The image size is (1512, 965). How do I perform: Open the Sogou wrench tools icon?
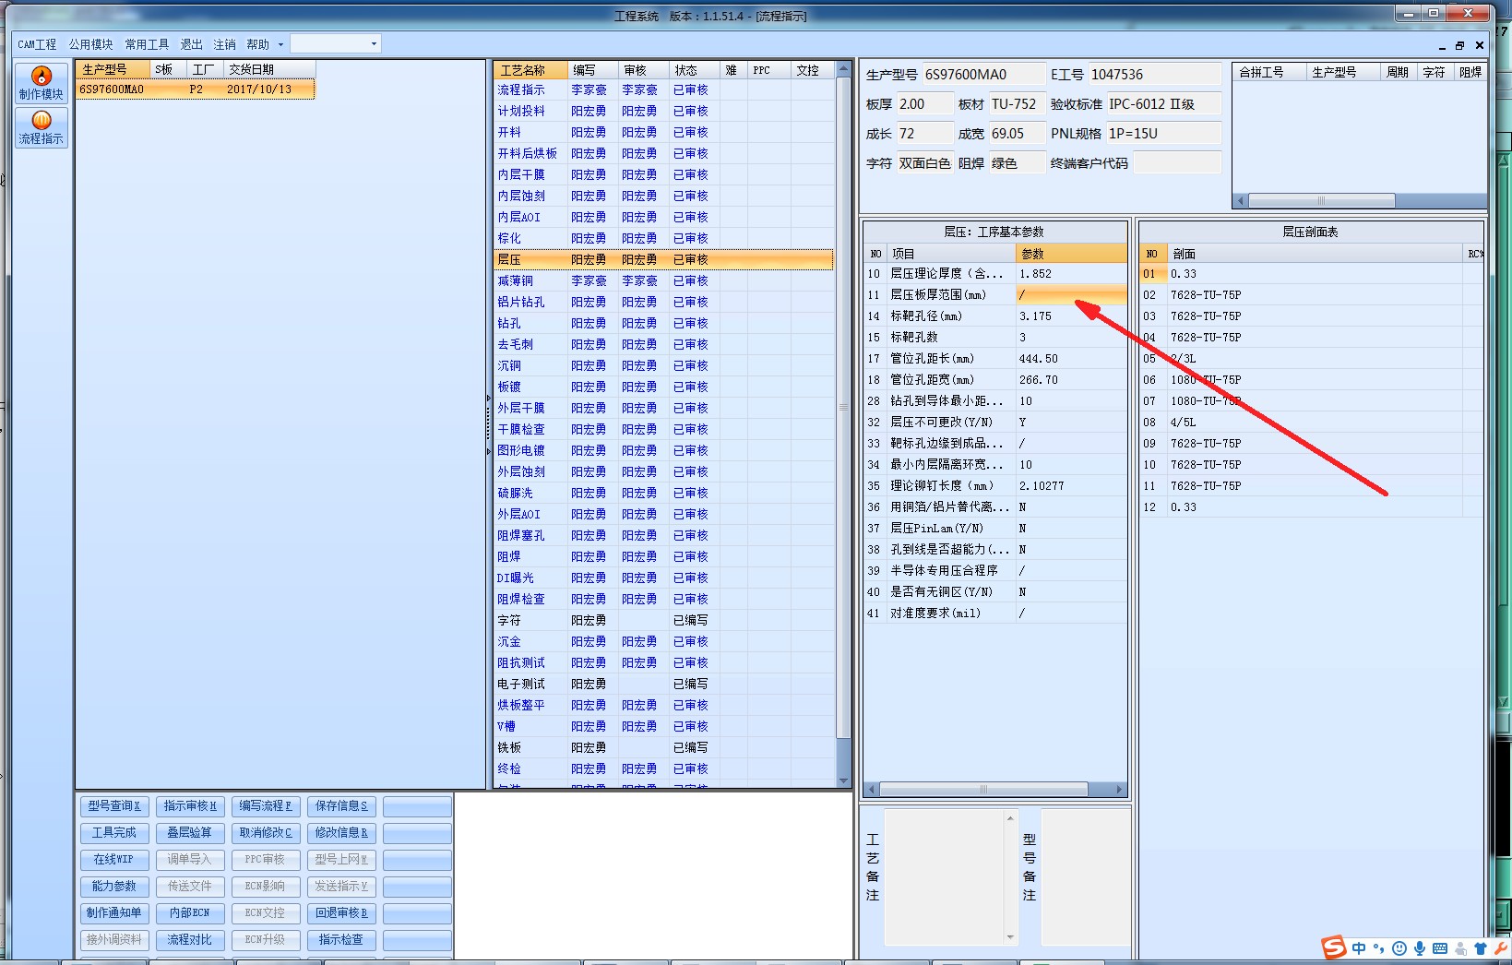[x=1500, y=948]
